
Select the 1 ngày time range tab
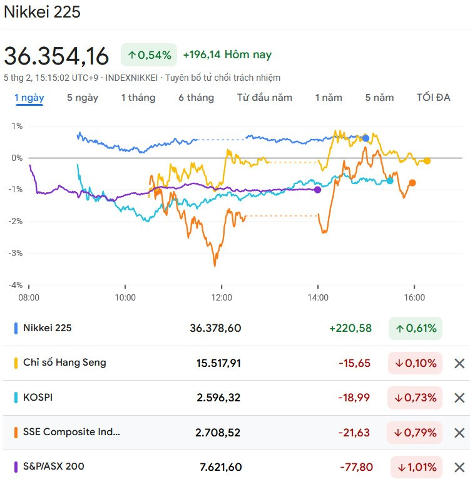[29, 98]
